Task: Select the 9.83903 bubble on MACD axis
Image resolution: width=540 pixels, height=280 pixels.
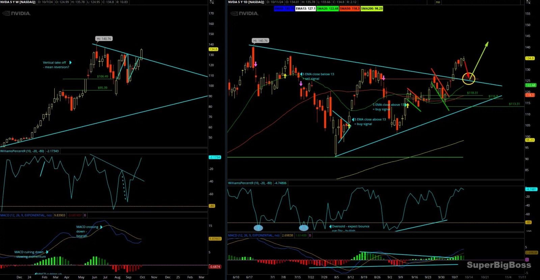Action: tap(215, 239)
